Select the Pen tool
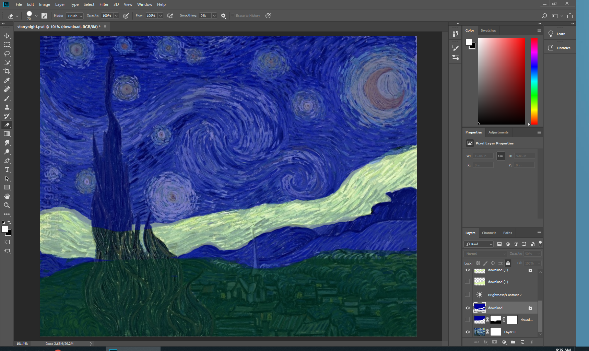589x351 pixels. click(x=7, y=161)
